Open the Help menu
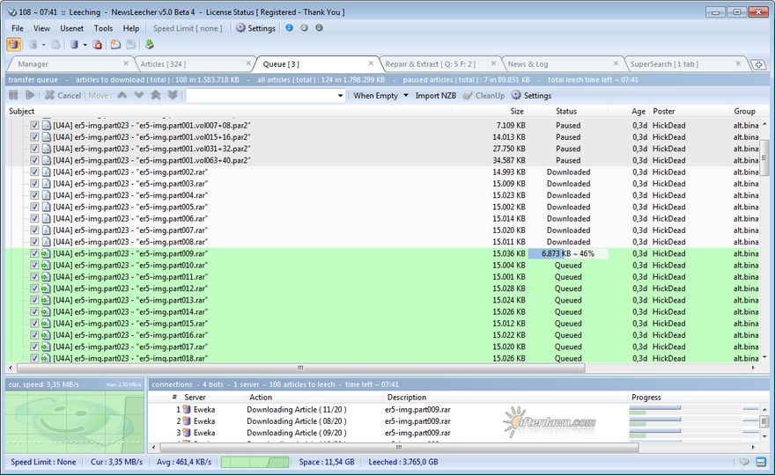 click(x=131, y=28)
